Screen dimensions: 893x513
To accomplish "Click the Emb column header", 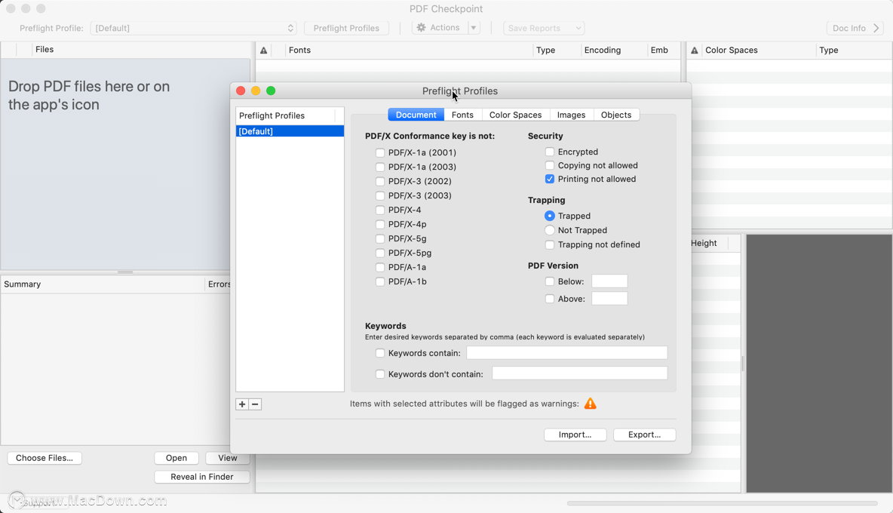I will click(664, 50).
